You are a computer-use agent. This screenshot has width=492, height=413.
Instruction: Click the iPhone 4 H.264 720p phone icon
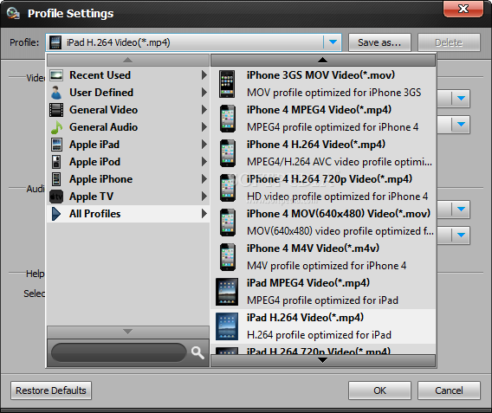pyautogui.click(x=228, y=188)
